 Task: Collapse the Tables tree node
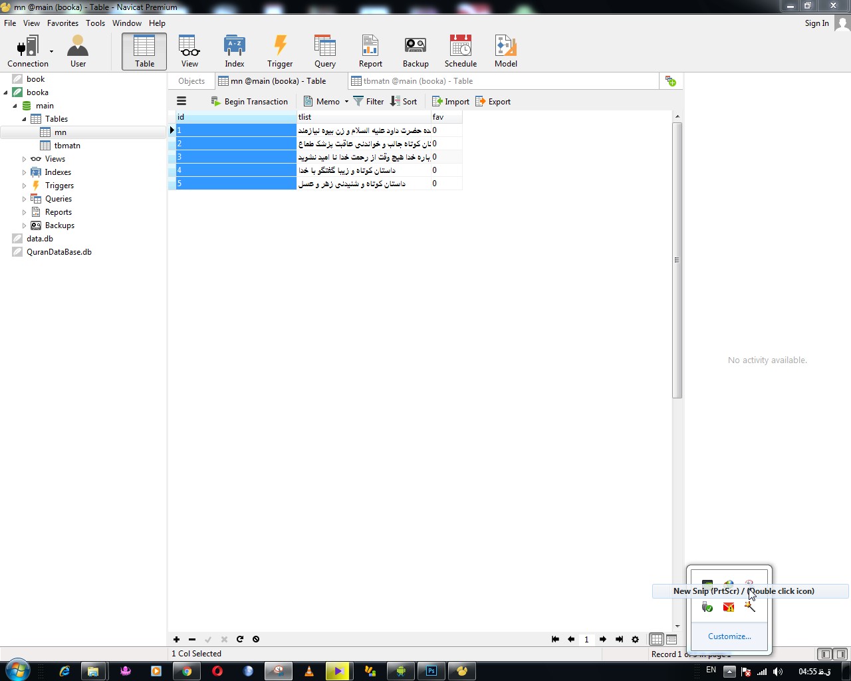[x=25, y=119]
